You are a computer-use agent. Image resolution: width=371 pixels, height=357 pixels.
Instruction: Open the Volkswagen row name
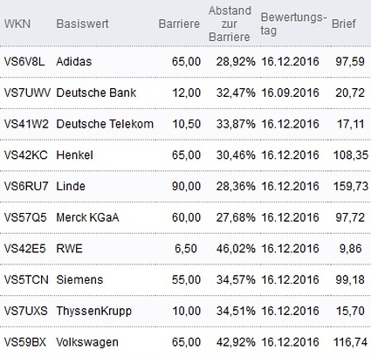click(x=87, y=342)
